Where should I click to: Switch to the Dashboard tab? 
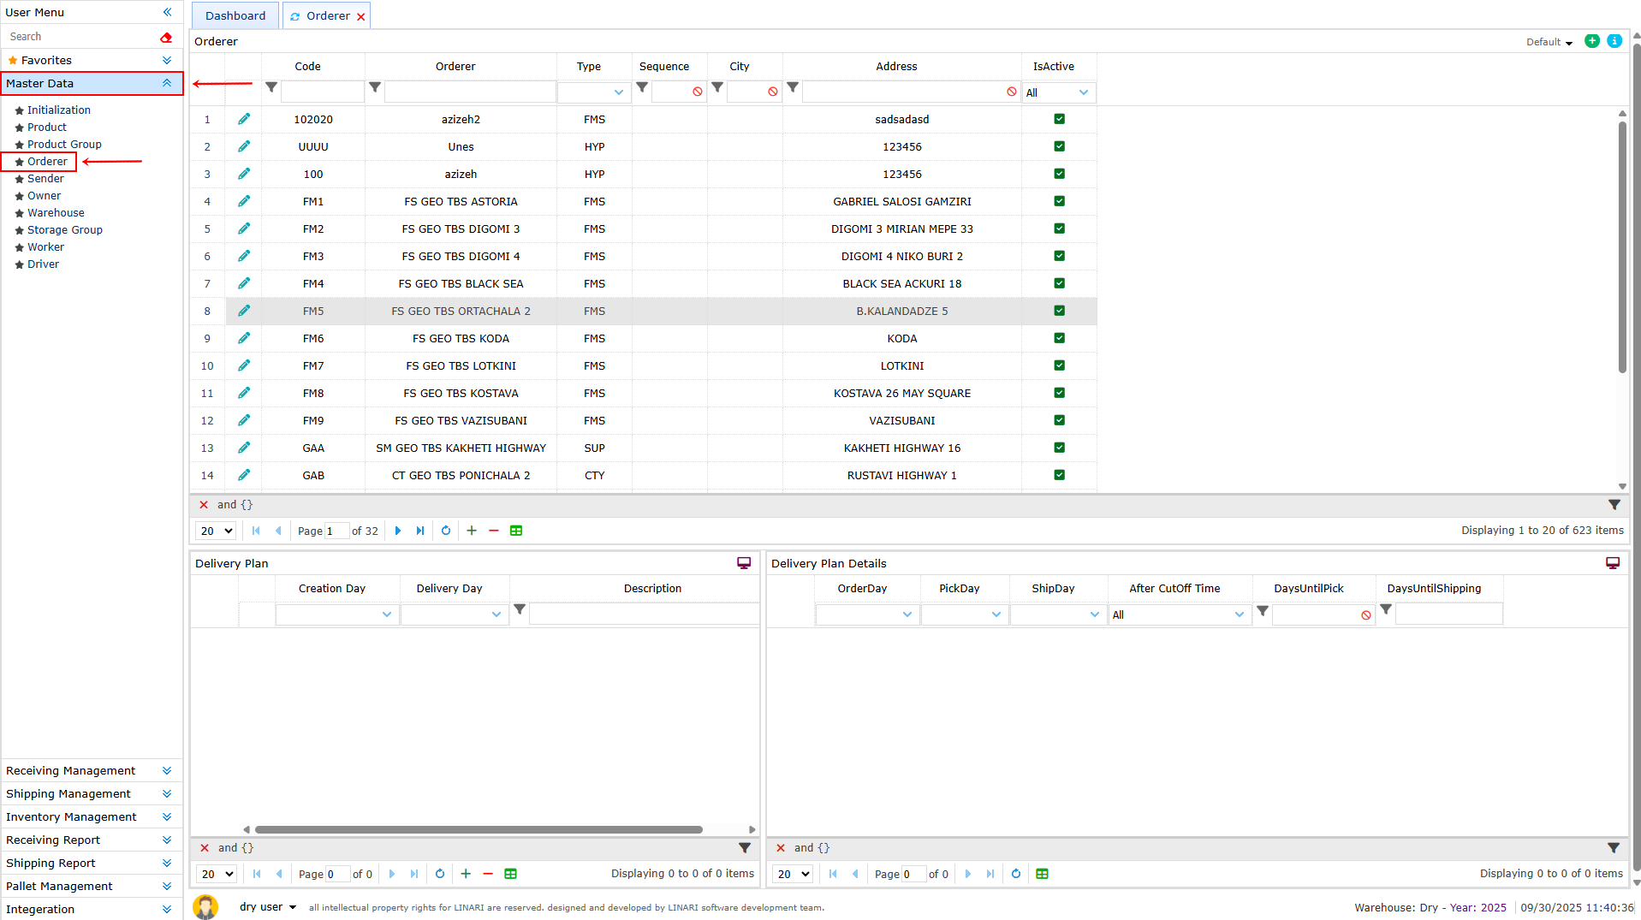click(235, 15)
